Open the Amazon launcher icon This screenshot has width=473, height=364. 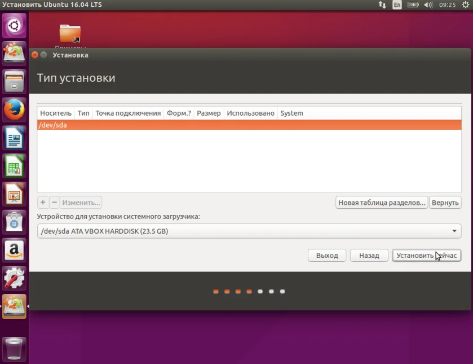click(x=14, y=251)
